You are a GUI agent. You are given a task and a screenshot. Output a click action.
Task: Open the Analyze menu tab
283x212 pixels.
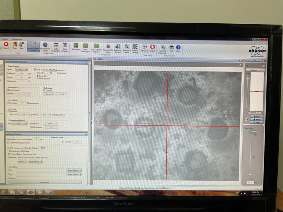[5, 39]
